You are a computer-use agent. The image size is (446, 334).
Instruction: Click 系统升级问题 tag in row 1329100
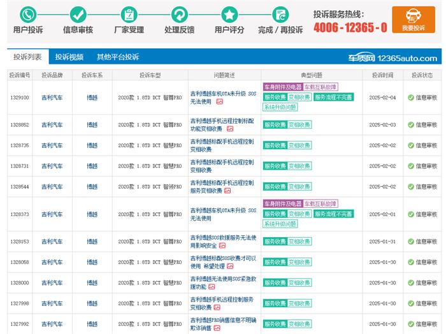coord(280,107)
